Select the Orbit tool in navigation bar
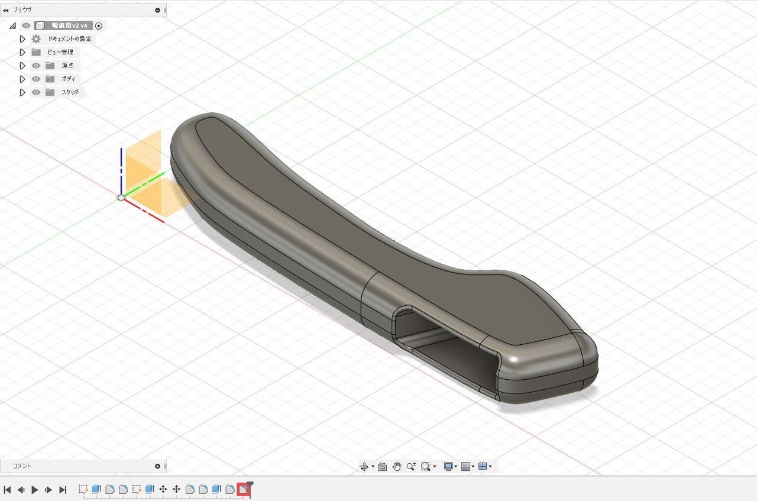This screenshot has width=757, height=501. point(364,467)
